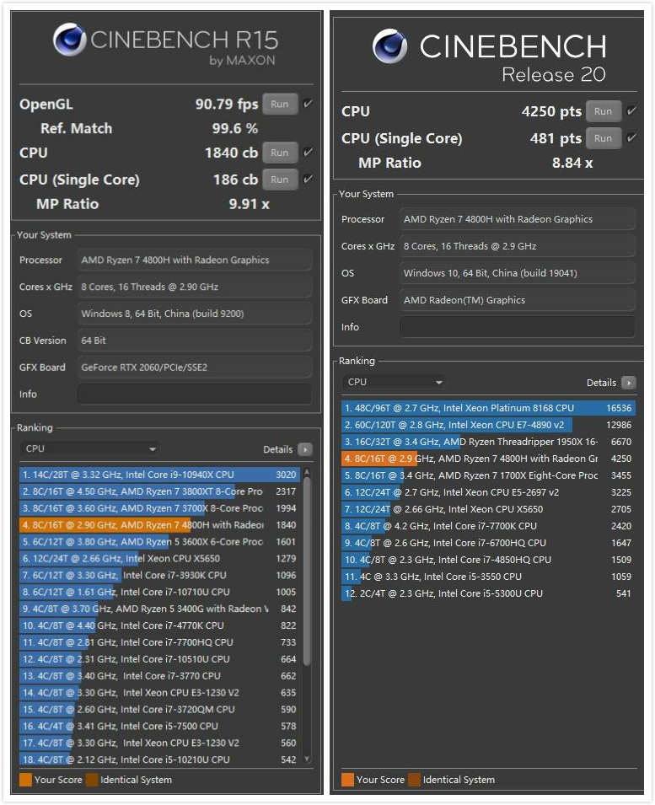This screenshot has width=655, height=805.
Task: Open the R20 ranking CPU dropdown
Action: [x=394, y=382]
